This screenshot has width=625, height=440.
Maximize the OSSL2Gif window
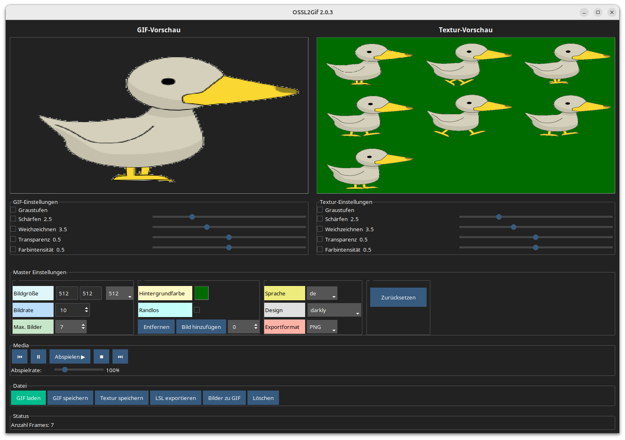[x=598, y=12]
